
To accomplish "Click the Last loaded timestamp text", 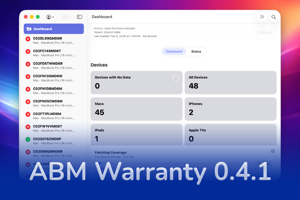I will tap(125, 36).
